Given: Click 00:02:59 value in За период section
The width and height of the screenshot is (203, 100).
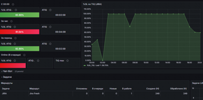Looking at the screenshot, I should click(x=61, y=49).
